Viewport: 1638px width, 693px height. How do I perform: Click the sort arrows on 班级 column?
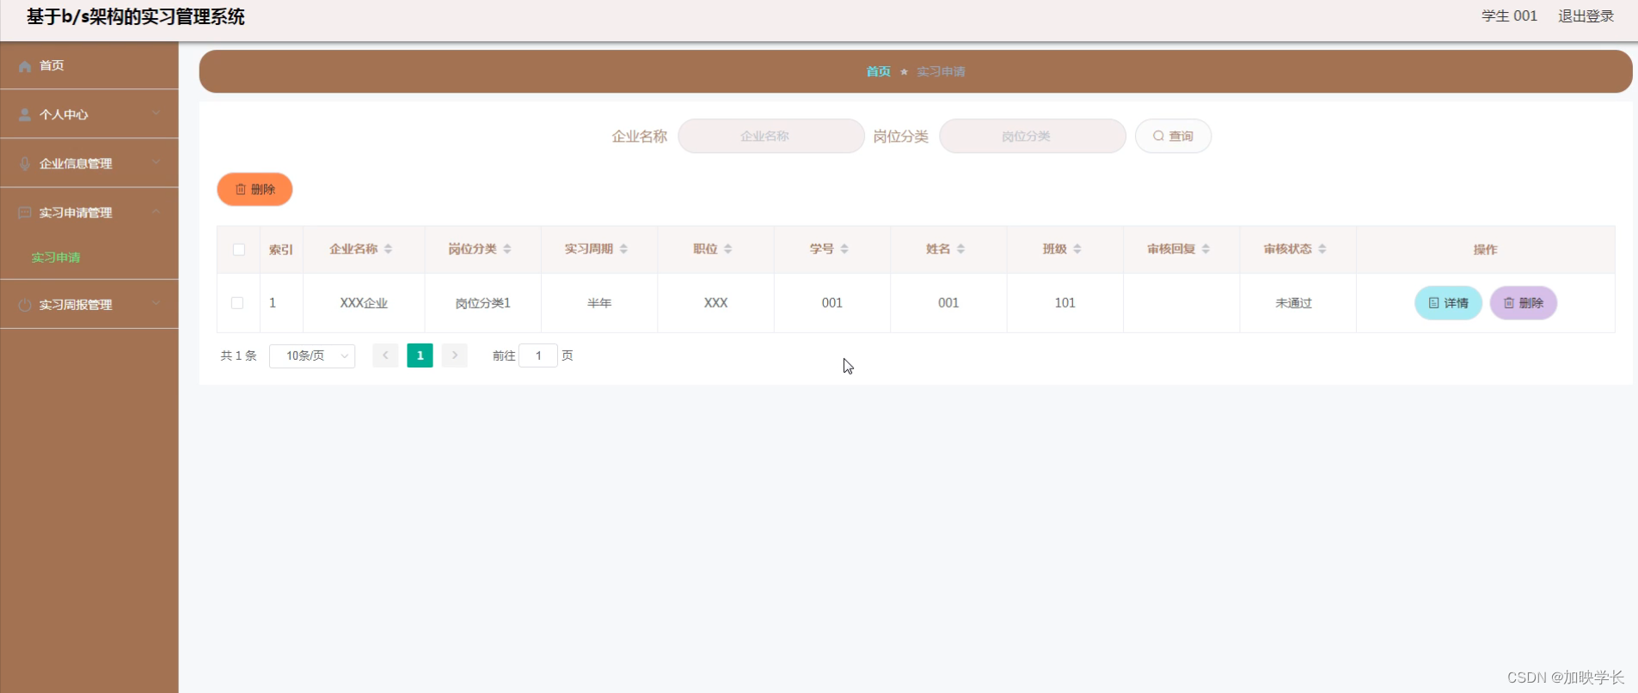pyautogui.click(x=1077, y=249)
